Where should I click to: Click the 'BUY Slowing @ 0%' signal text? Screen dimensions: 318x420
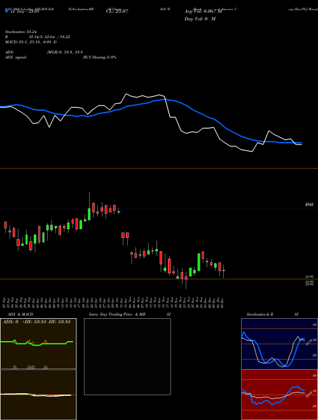[100, 57]
